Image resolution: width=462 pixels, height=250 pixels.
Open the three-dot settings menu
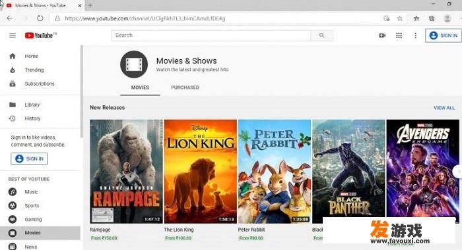point(415,36)
